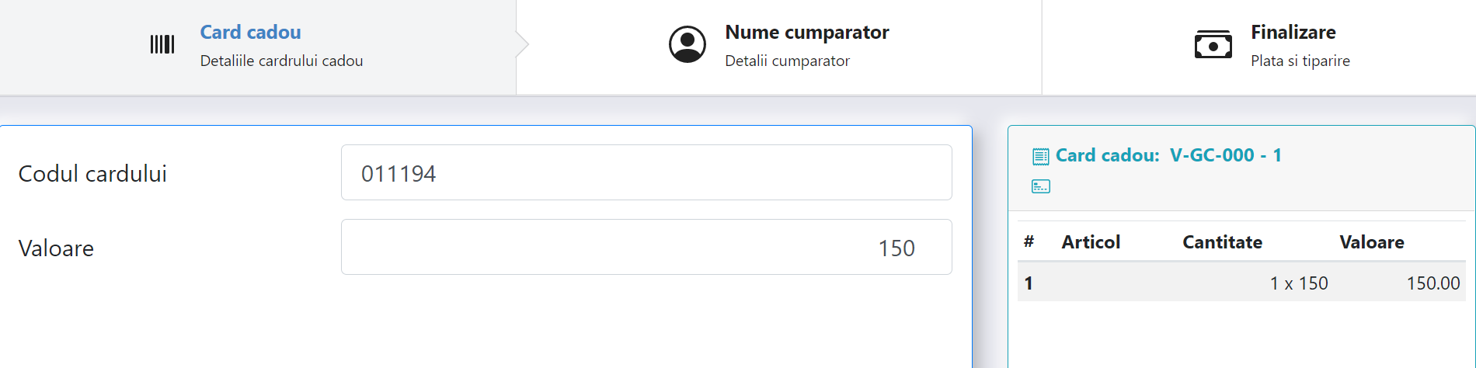Click the receipt icon beside Card cadou: V-GC-000
1476x368 pixels.
point(1041,157)
